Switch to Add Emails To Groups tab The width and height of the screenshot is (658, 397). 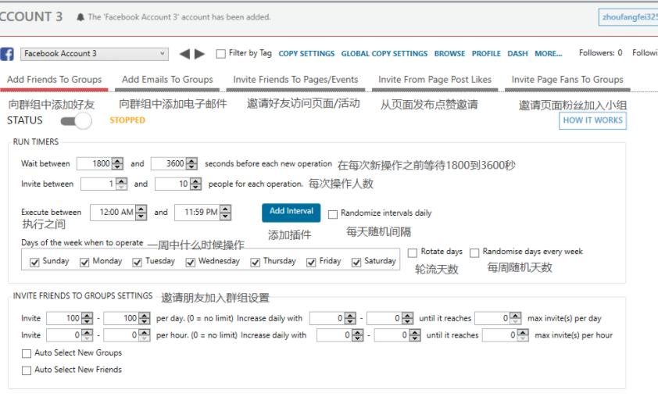(x=167, y=80)
